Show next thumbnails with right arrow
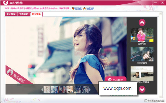The image size is (166, 103). coord(90,90)
